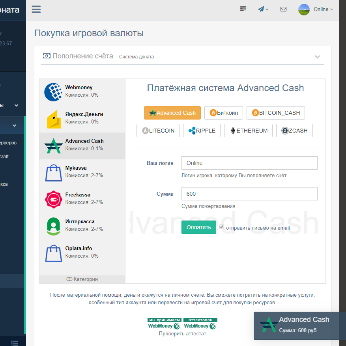346x346 pixels.
Task: Click the Проверить аттестат link
Action: [182, 334]
